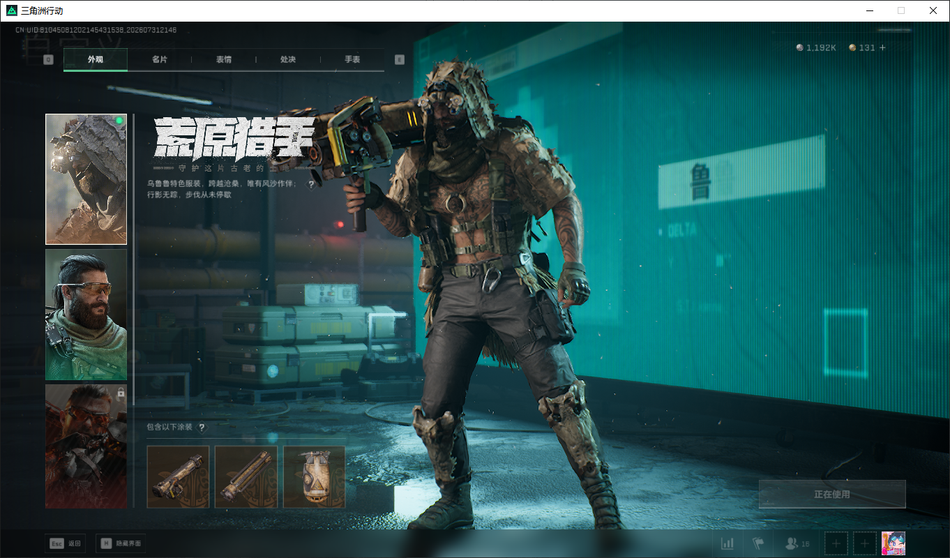This screenshot has height=558, width=950.
Task: Click the E key next-tab icon
Action: pos(400,60)
